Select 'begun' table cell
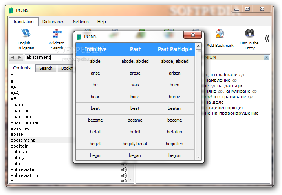 coord(175,155)
